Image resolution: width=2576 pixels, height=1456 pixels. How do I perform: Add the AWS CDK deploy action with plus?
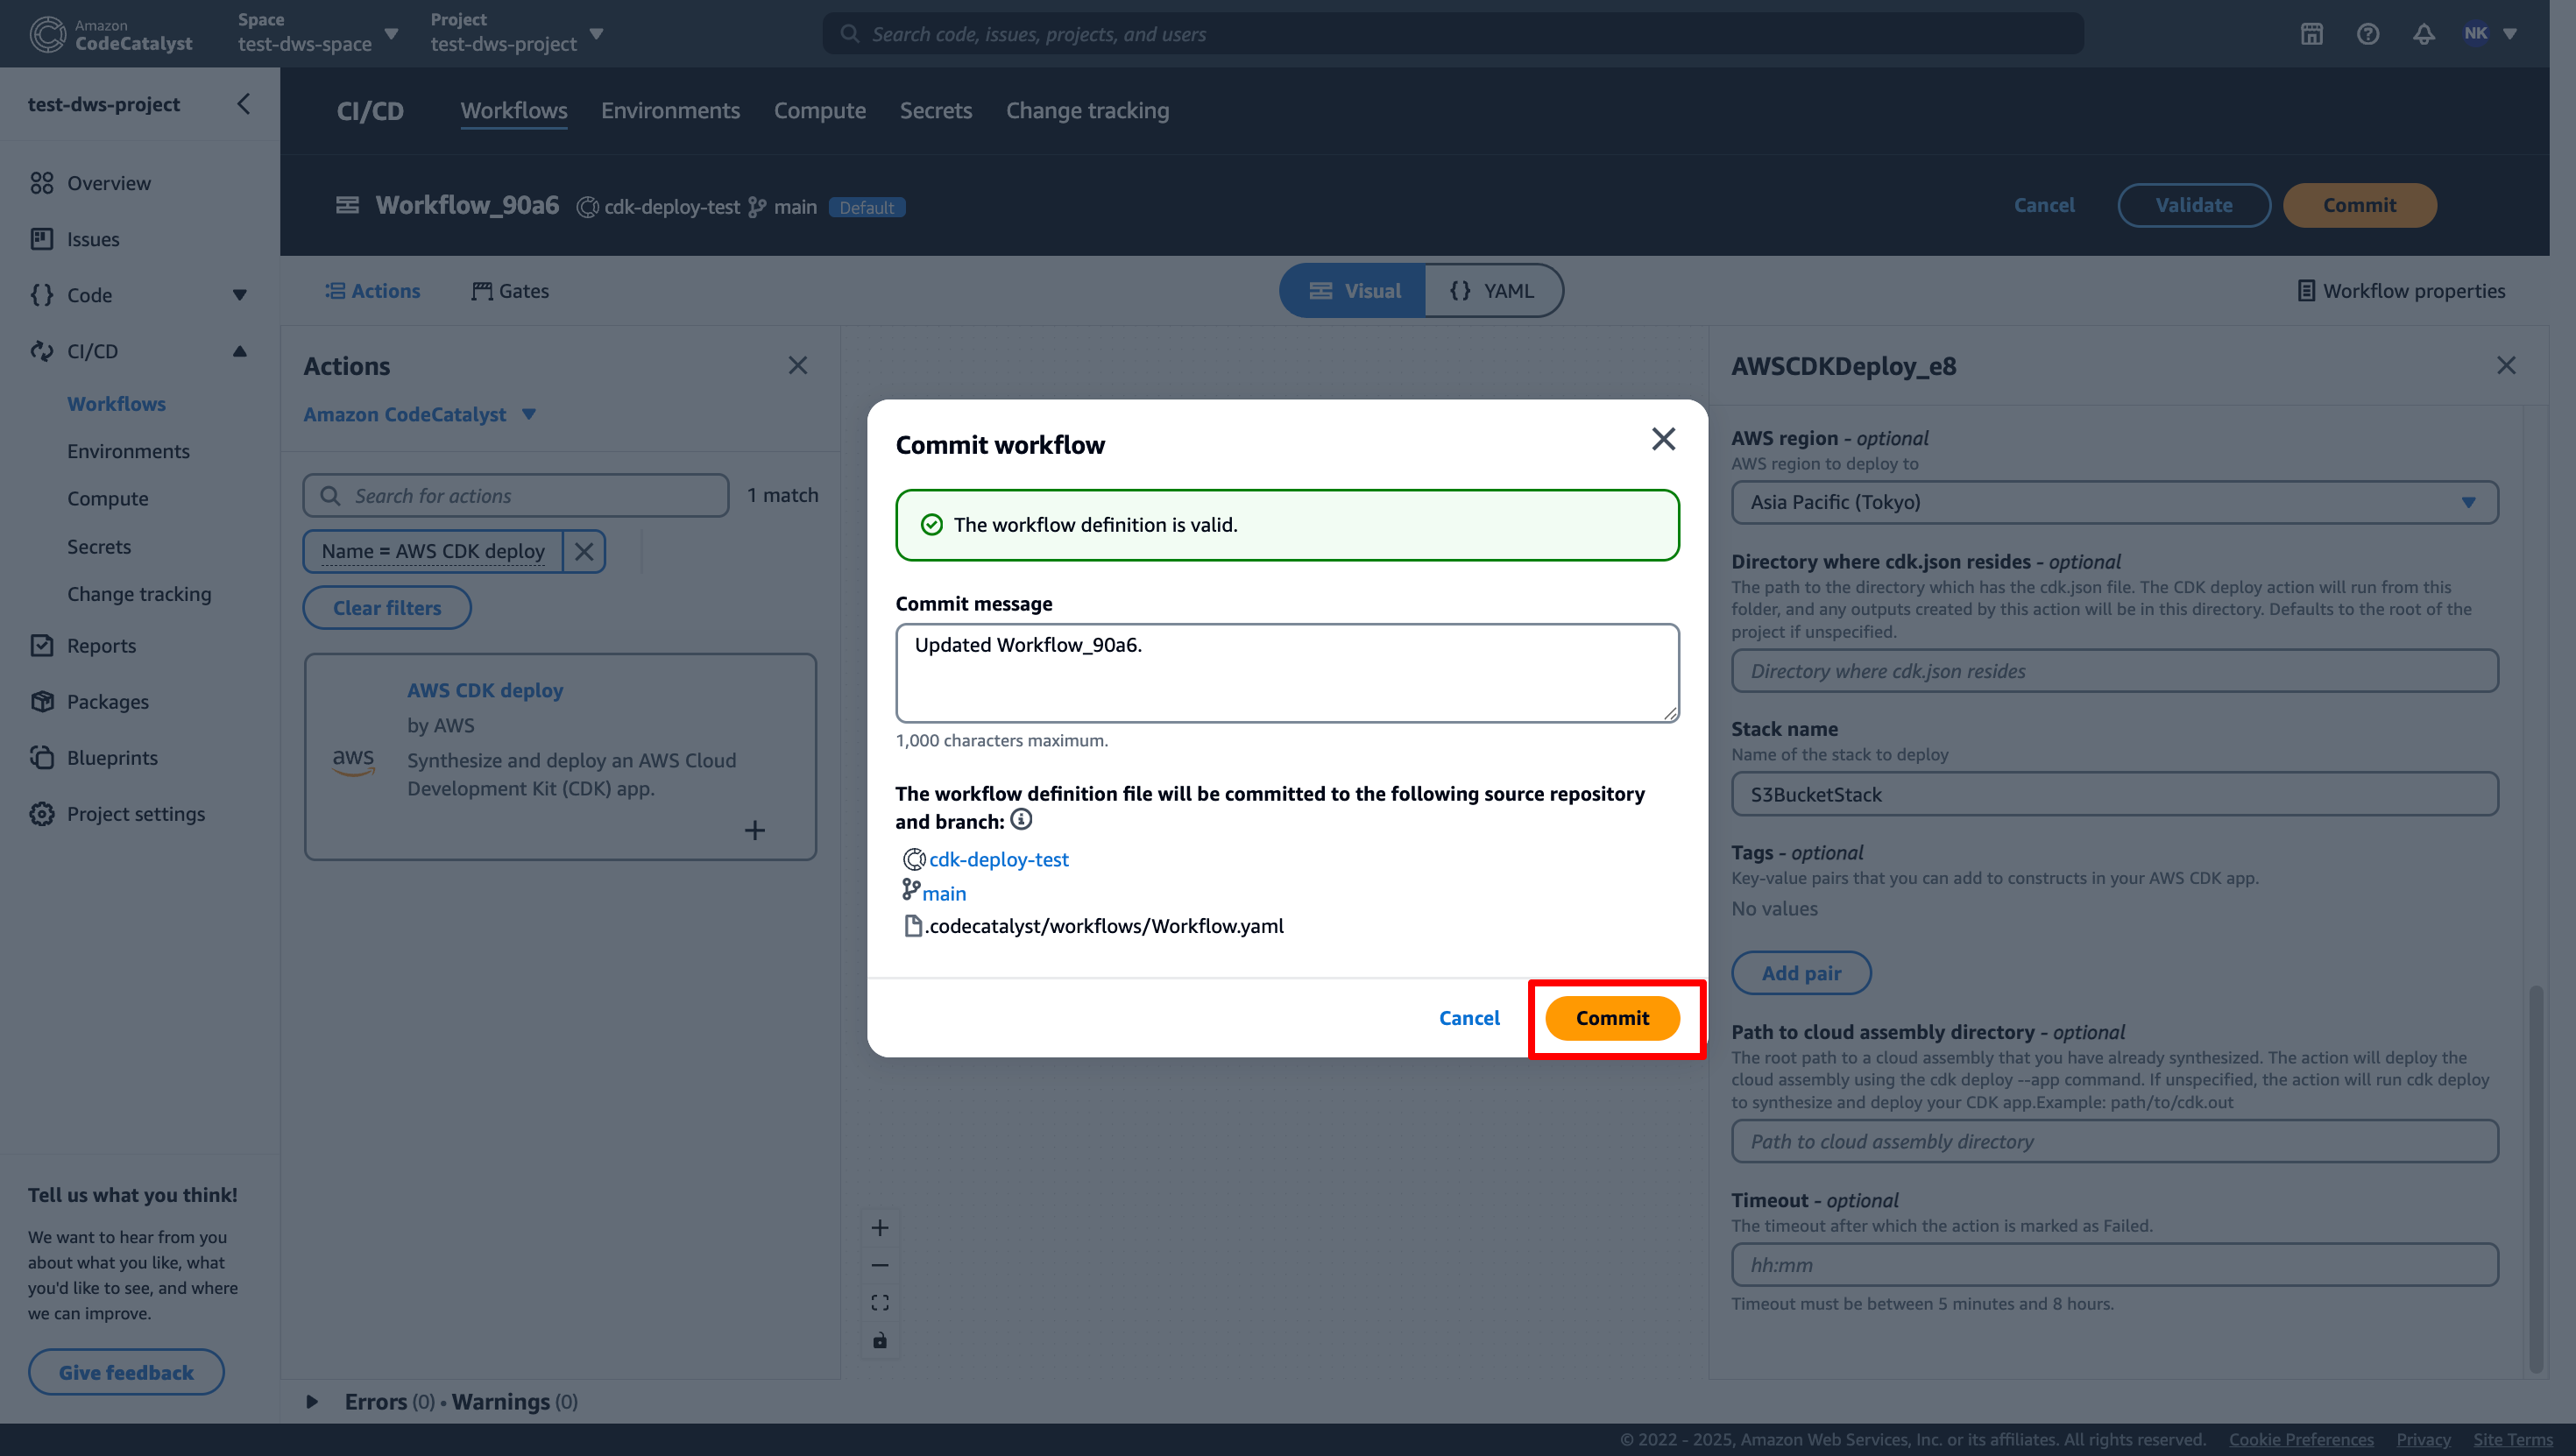tap(755, 830)
